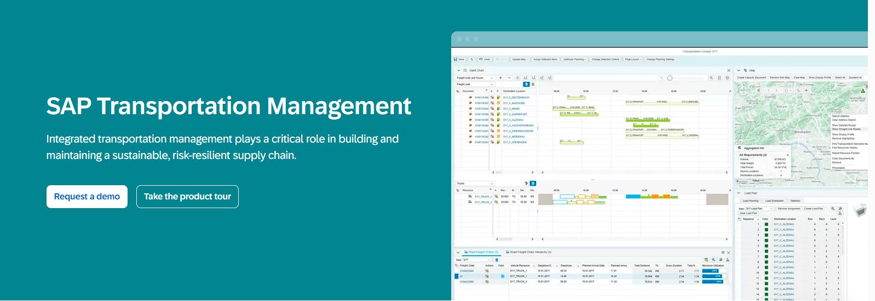The height and width of the screenshot is (301, 875).
Task: Click the minus collapse icon in Gantt toolbar
Action: pyautogui.click(x=509, y=78)
